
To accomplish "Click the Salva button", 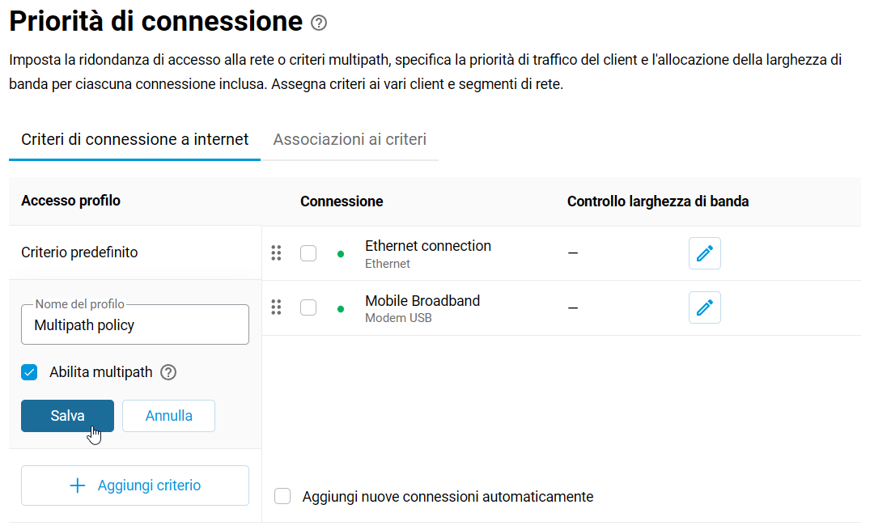I will click(68, 416).
